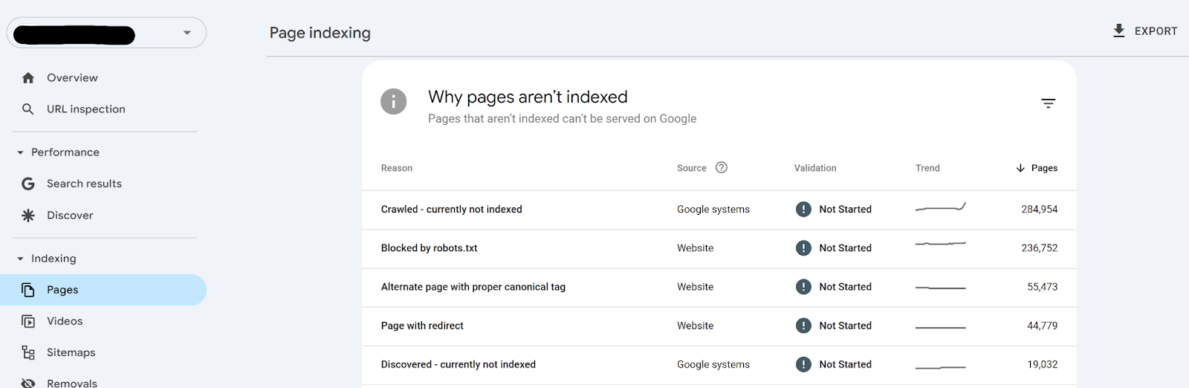Click the warning icon for Blocked by robots.txt
The image size is (1189, 388).
click(803, 248)
